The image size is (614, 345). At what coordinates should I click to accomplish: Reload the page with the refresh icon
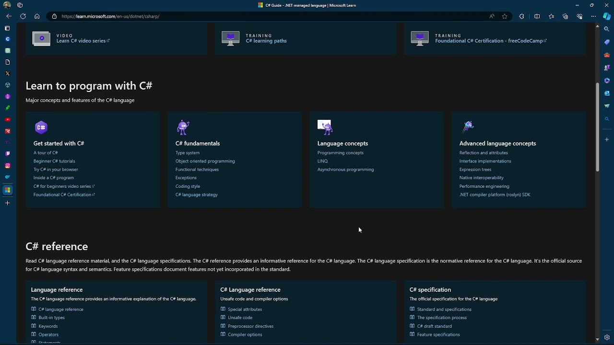click(23, 16)
